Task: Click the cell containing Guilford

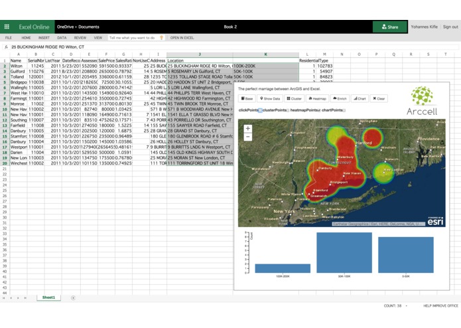Action: [19, 72]
